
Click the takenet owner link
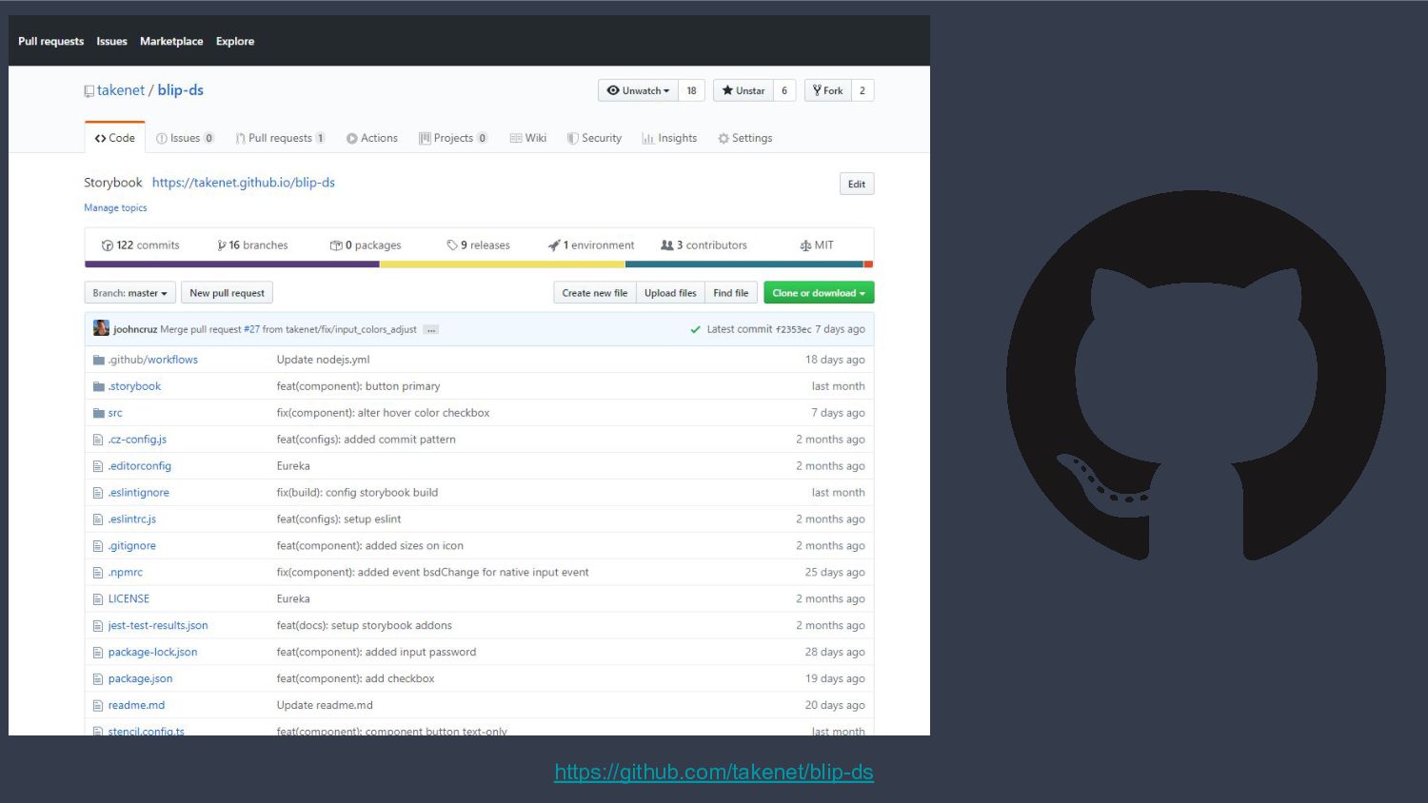(121, 90)
